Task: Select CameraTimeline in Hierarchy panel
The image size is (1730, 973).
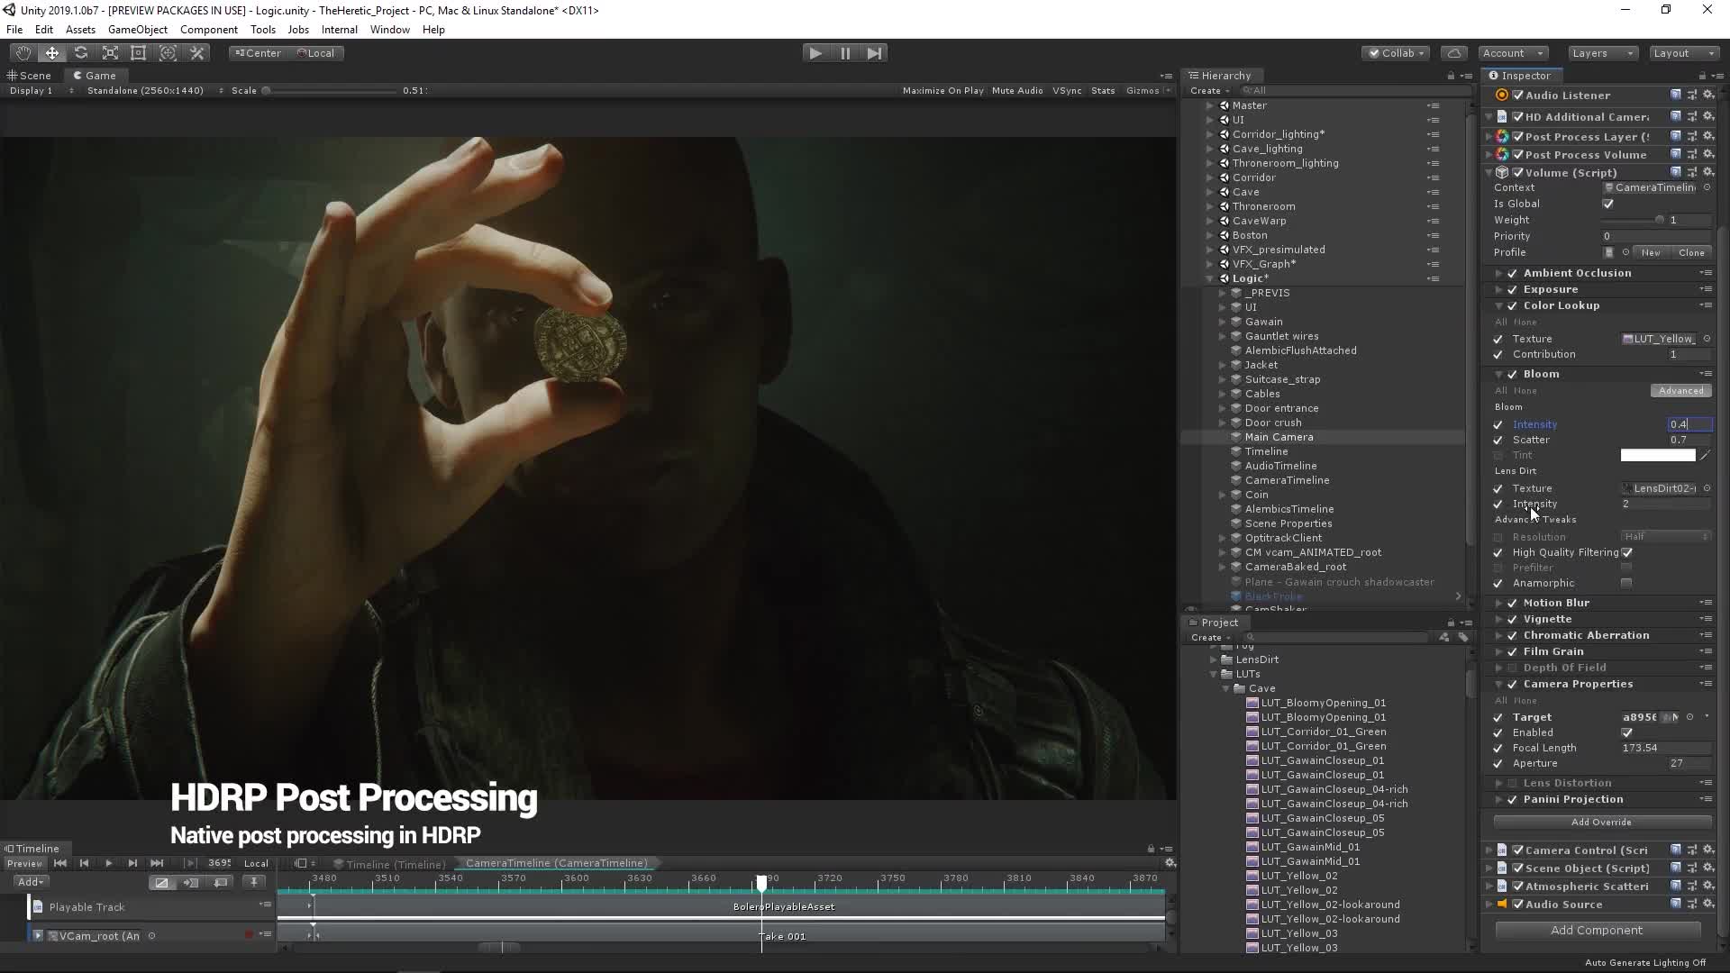Action: pyautogui.click(x=1287, y=480)
